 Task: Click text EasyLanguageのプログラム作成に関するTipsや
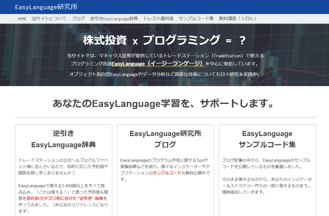(164, 160)
